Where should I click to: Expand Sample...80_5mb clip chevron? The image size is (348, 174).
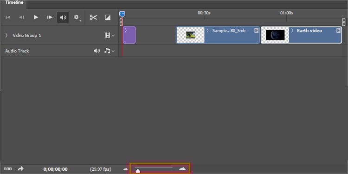(208, 31)
